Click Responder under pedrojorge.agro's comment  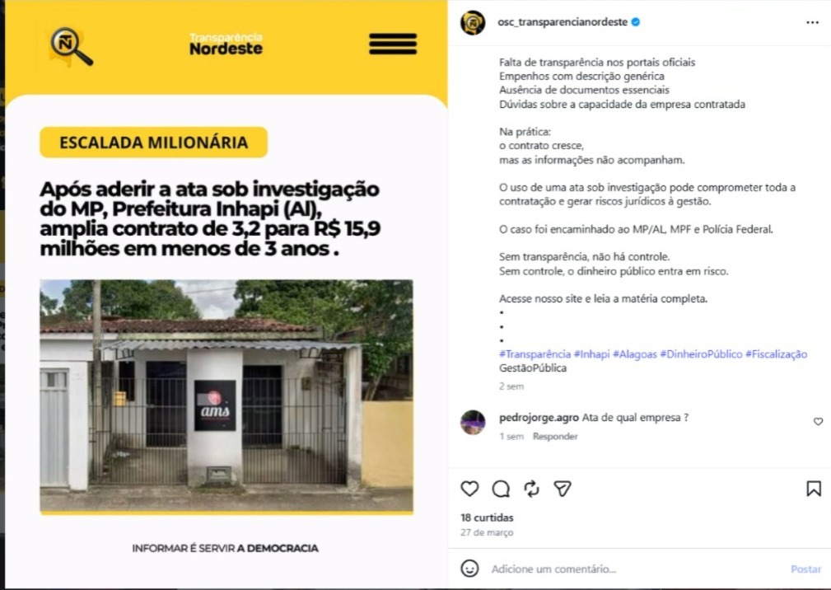pyautogui.click(x=555, y=436)
